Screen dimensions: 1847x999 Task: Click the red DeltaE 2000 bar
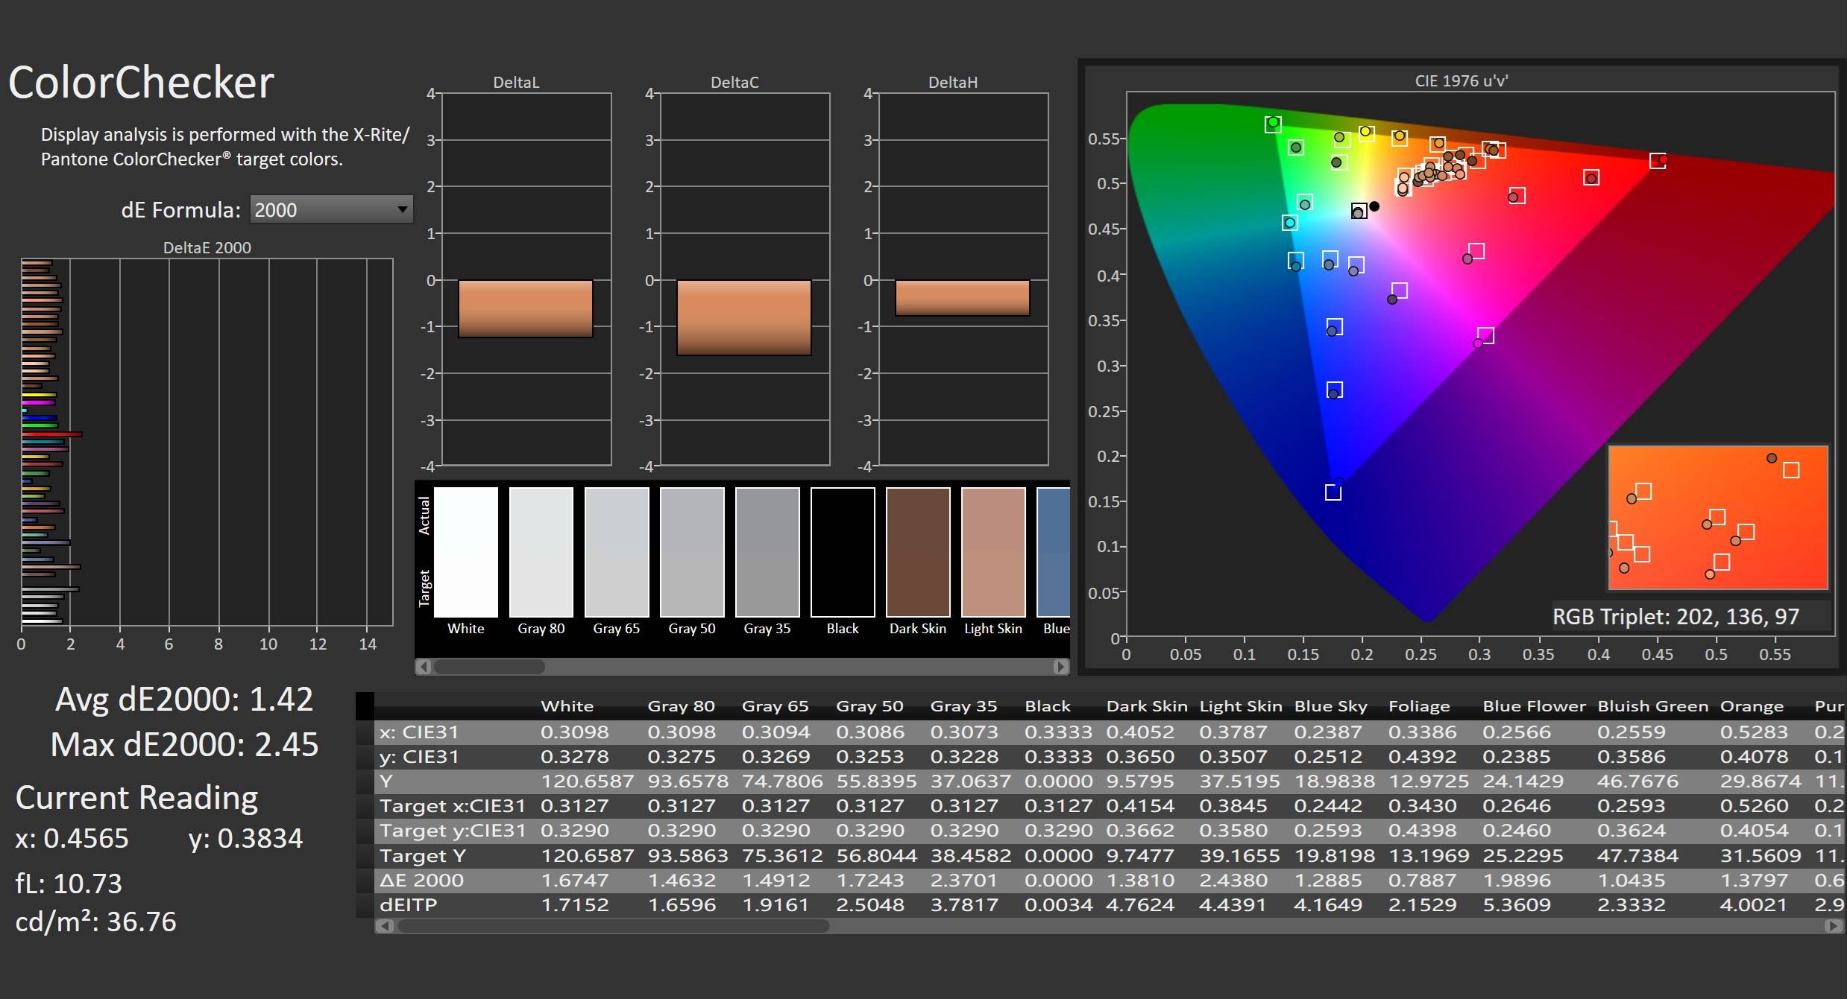[51, 434]
